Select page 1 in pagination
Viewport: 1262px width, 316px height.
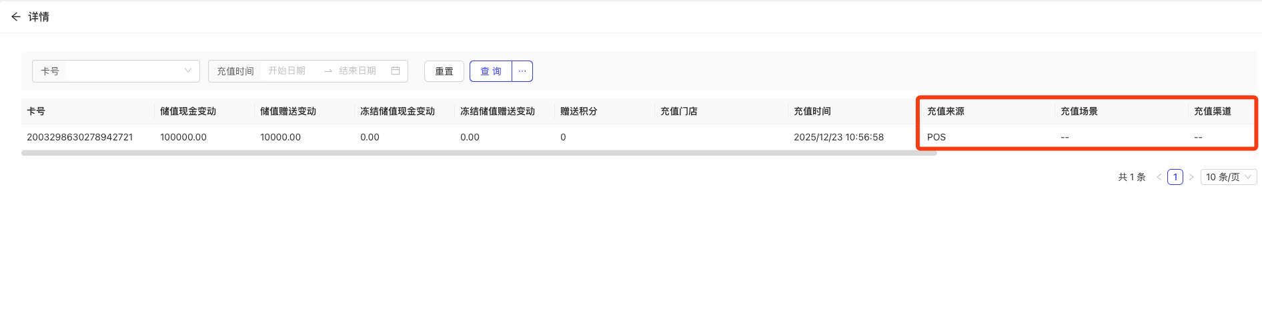pyautogui.click(x=1175, y=177)
